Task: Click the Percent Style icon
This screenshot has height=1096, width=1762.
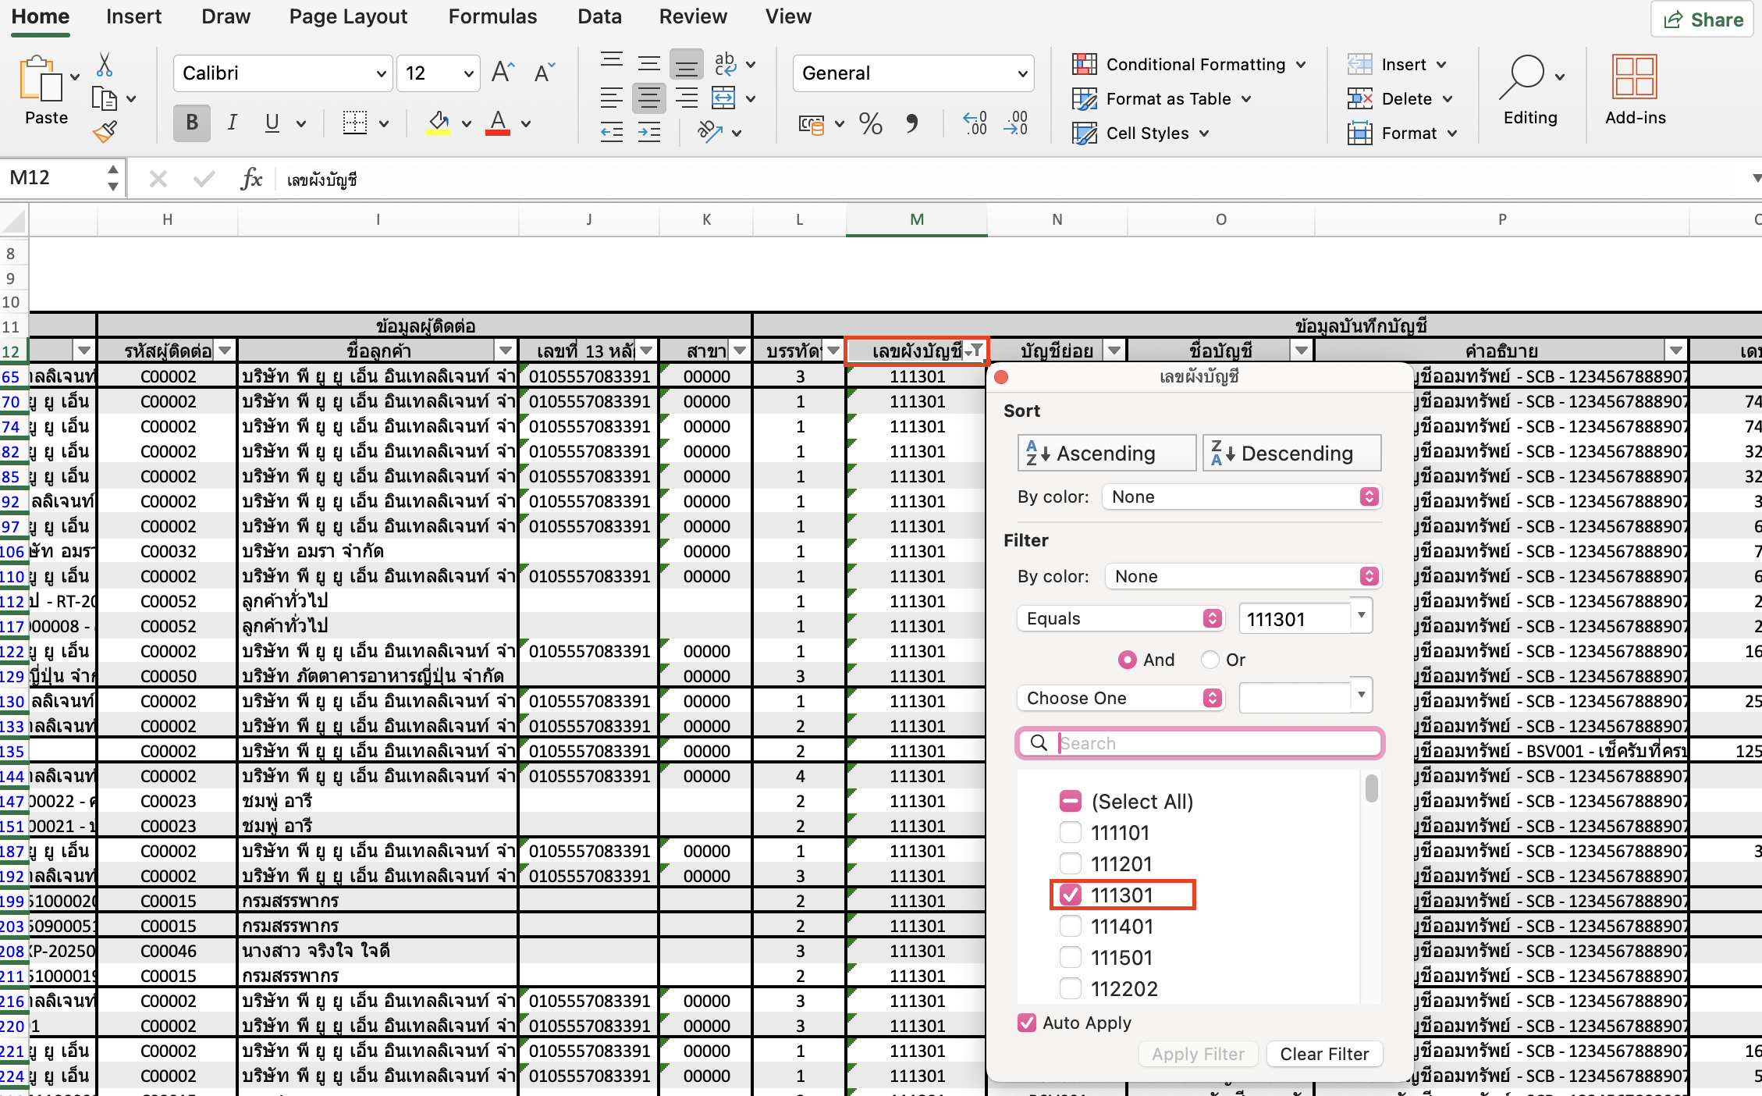Action: click(x=870, y=123)
